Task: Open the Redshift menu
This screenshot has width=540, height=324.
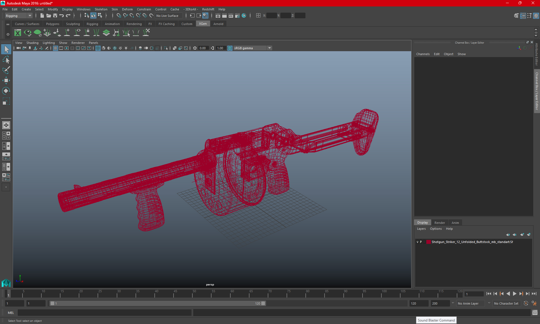Action: (x=208, y=9)
